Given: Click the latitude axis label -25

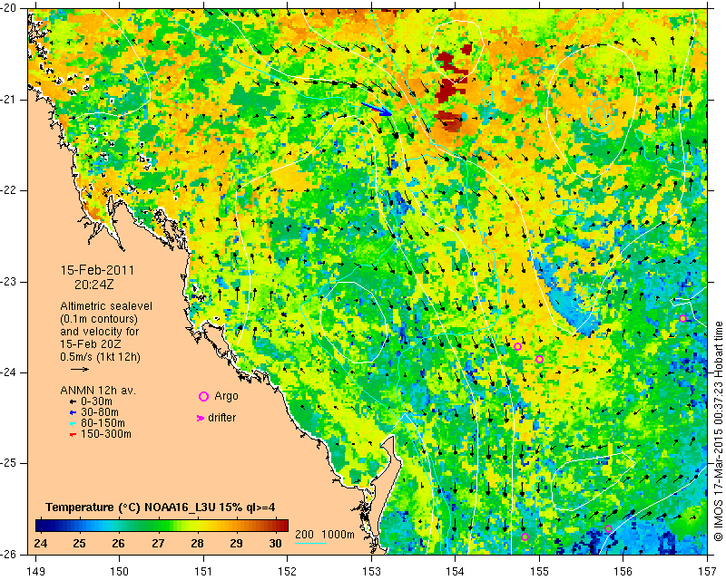Looking at the screenshot, I should (9, 463).
